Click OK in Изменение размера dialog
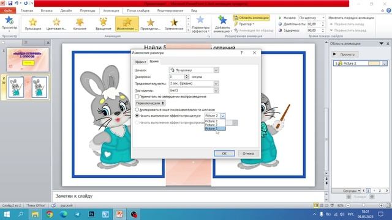This screenshot has height=220, width=392. (224, 153)
